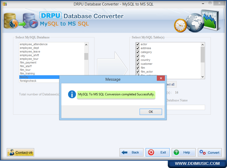Click the DRPU logo

[51, 15]
